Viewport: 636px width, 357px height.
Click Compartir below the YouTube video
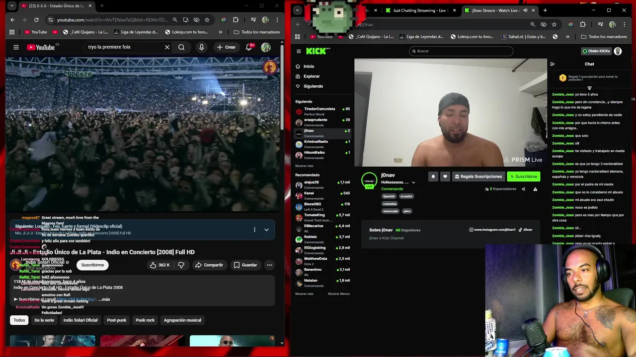pos(209,265)
